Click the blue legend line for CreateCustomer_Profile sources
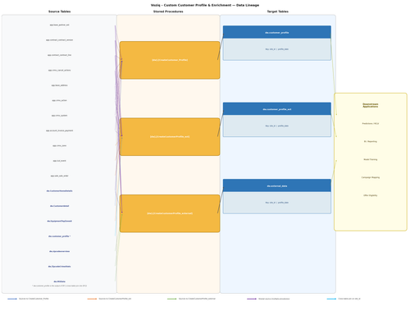410x316 pixels. [x=12, y=299]
